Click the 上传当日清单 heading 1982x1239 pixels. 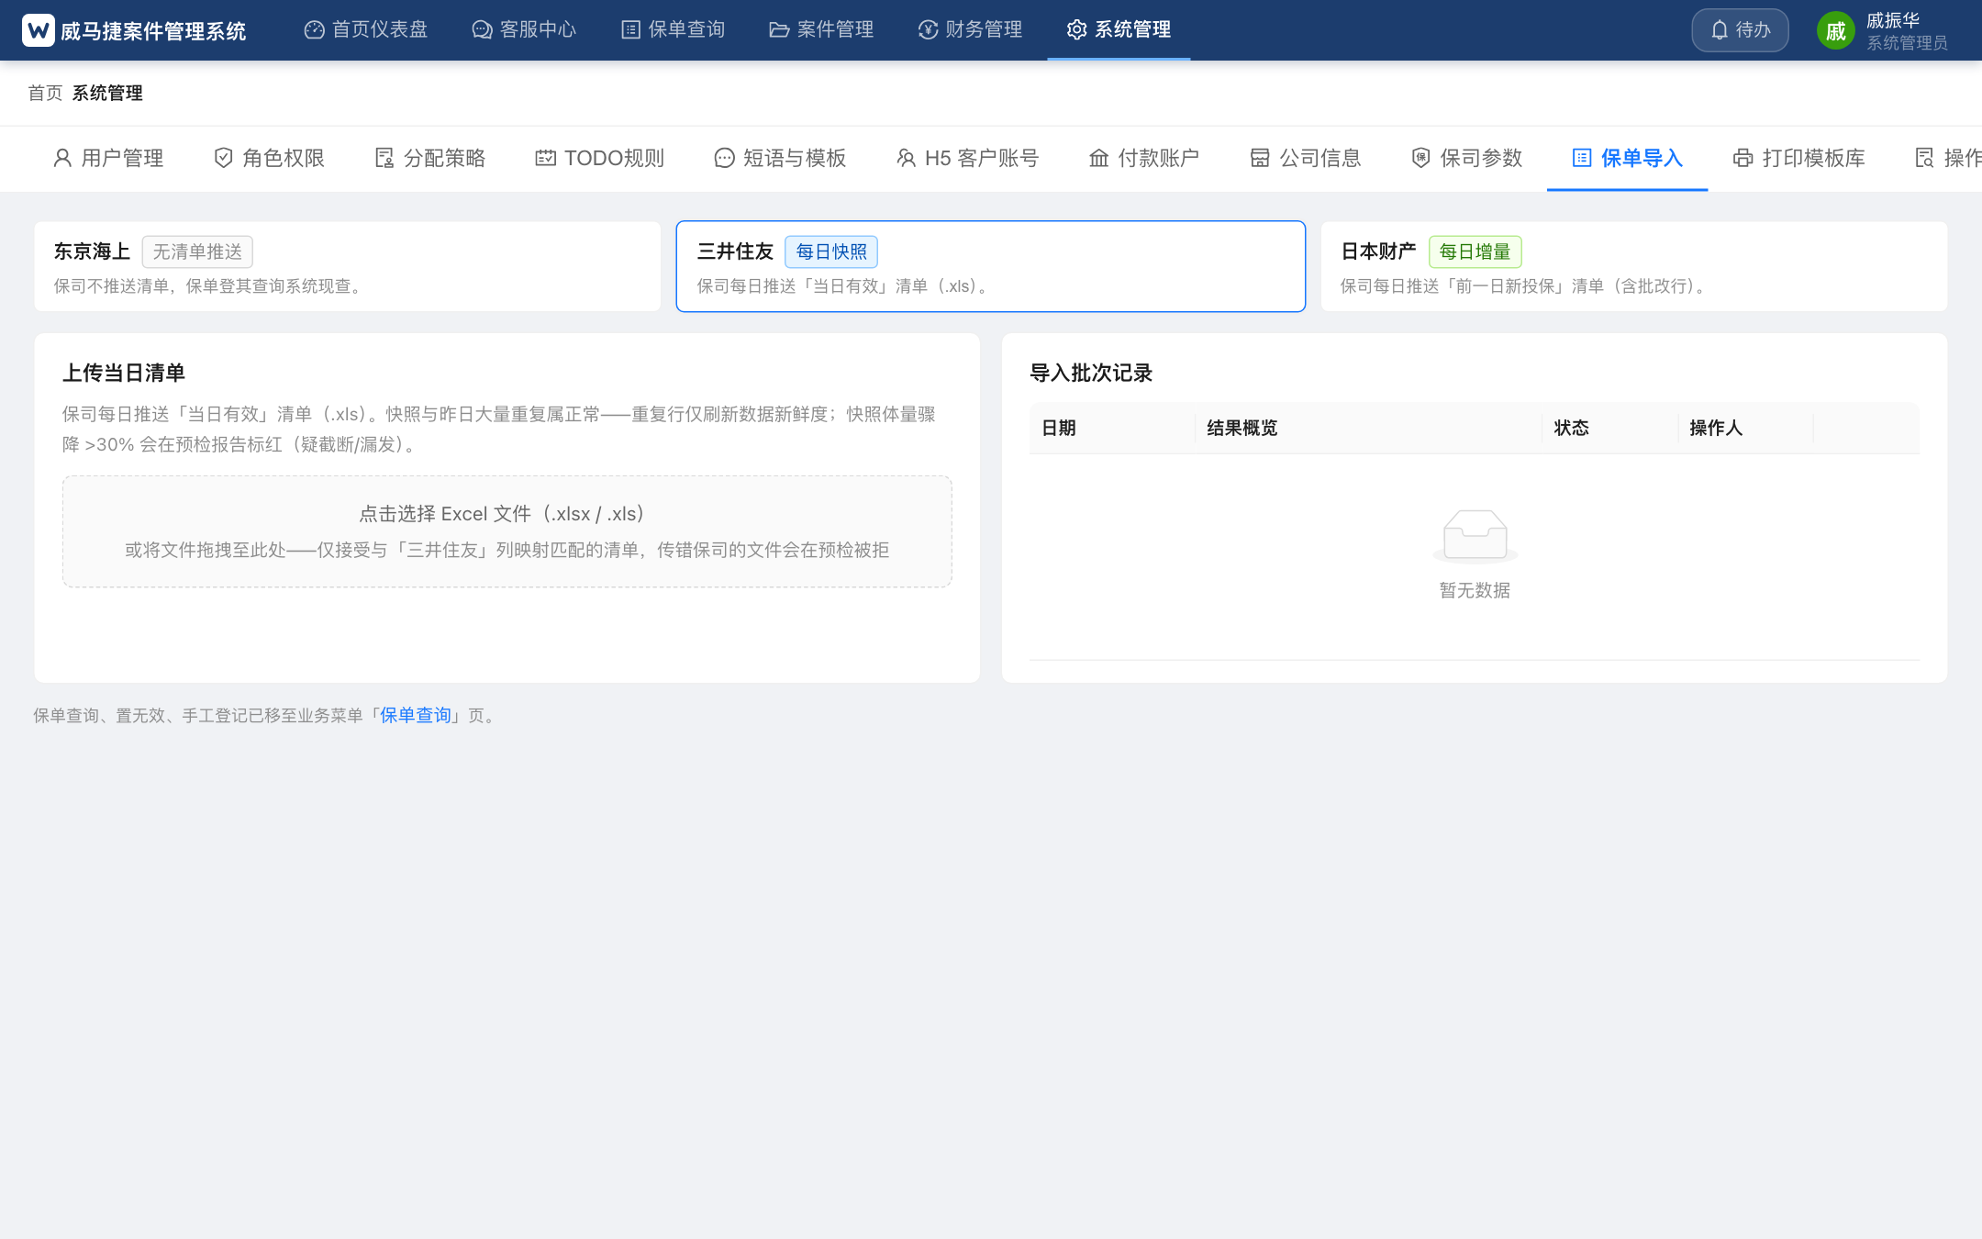[124, 373]
